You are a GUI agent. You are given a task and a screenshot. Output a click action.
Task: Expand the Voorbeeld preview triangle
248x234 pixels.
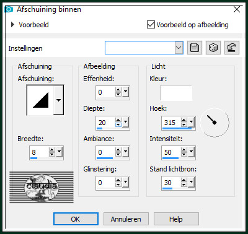coord(12,25)
